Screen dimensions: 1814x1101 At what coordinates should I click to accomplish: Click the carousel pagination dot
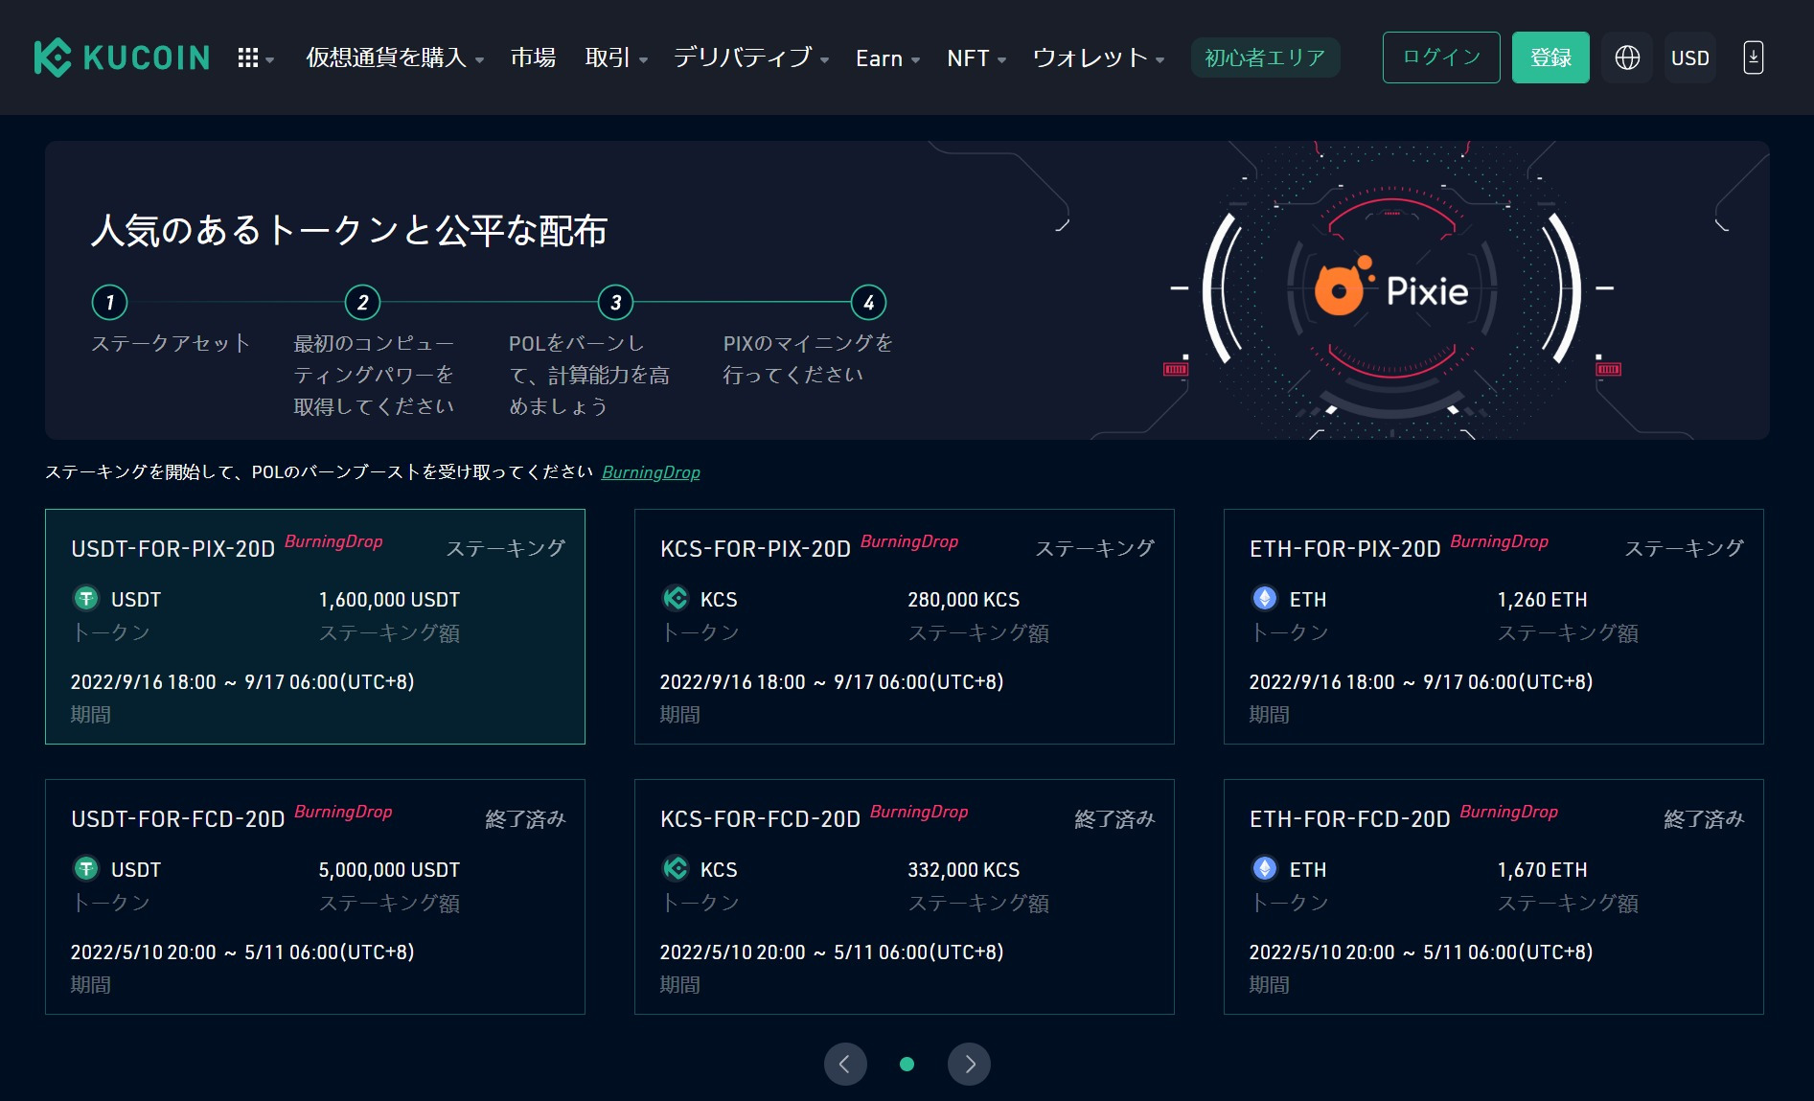pos(907,1064)
